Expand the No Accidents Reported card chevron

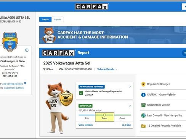coord(130,87)
